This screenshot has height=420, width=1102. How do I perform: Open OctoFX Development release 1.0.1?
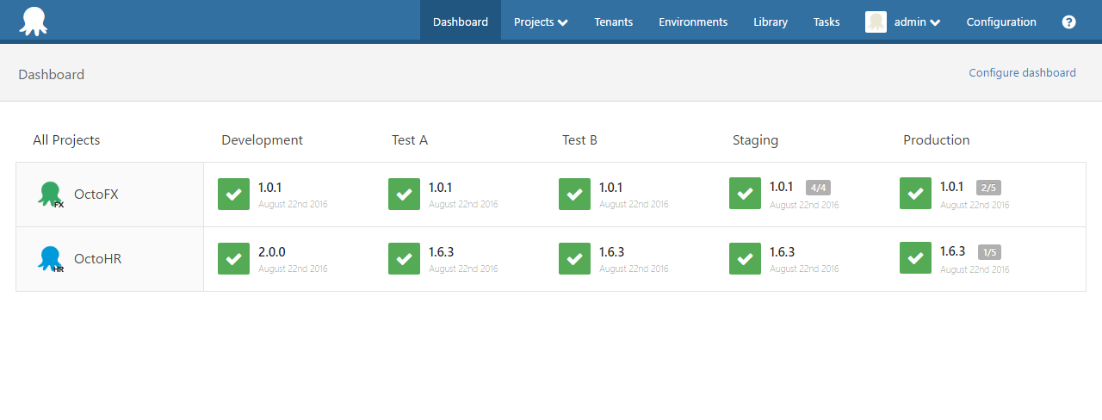click(269, 188)
